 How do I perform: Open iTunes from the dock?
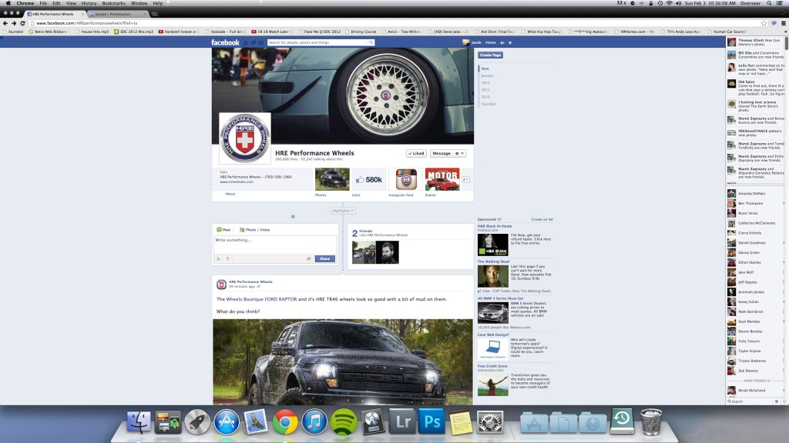pos(314,422)
